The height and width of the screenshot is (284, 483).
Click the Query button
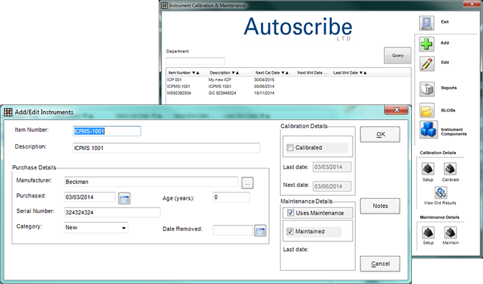(397, 56)
